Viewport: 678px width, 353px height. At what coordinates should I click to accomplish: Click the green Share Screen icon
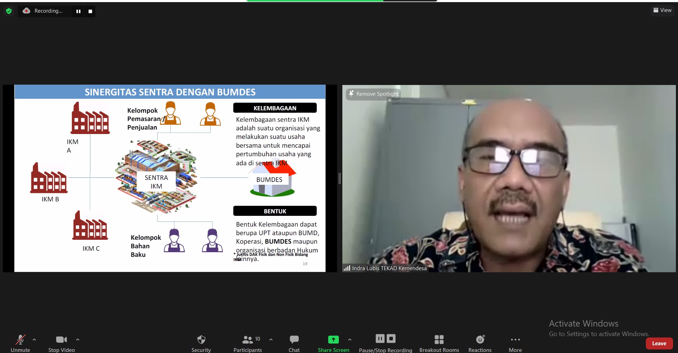(x=333, y=340)
